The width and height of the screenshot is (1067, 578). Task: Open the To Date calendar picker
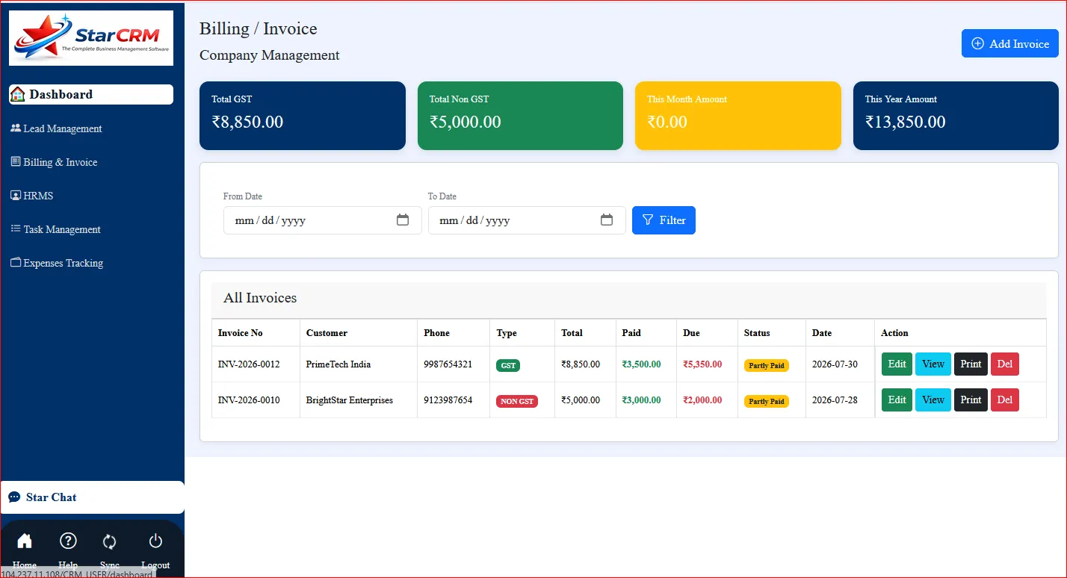(x=607, y=220)
